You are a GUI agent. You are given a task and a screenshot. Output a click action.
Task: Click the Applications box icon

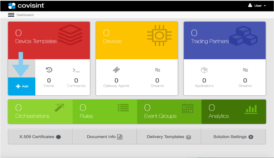click(204, 70)
